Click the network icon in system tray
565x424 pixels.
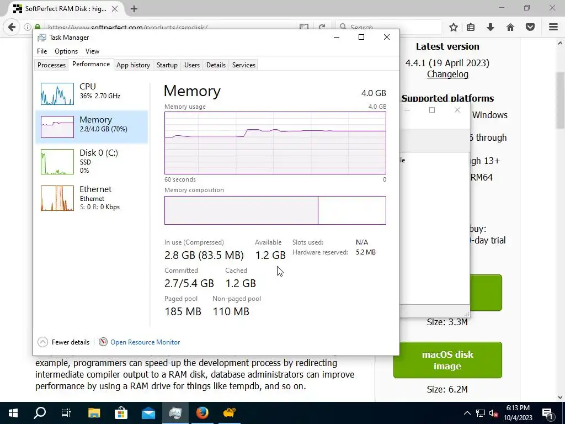pyautogui.click(x=481, y=413)
